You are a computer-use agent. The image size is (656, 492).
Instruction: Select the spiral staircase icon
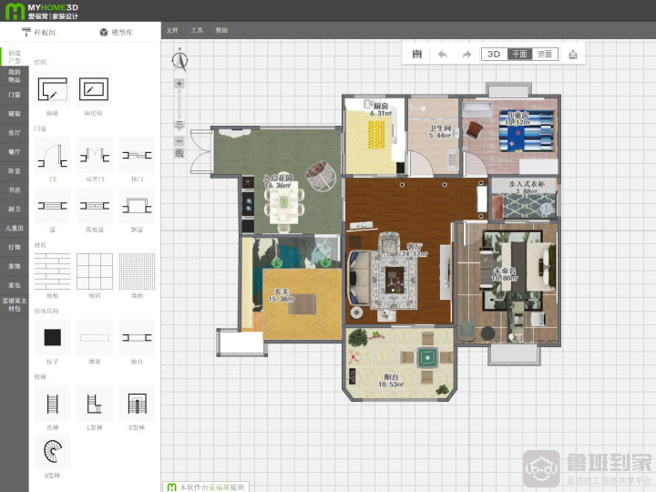pyautogui.click(x=52, y=451)
